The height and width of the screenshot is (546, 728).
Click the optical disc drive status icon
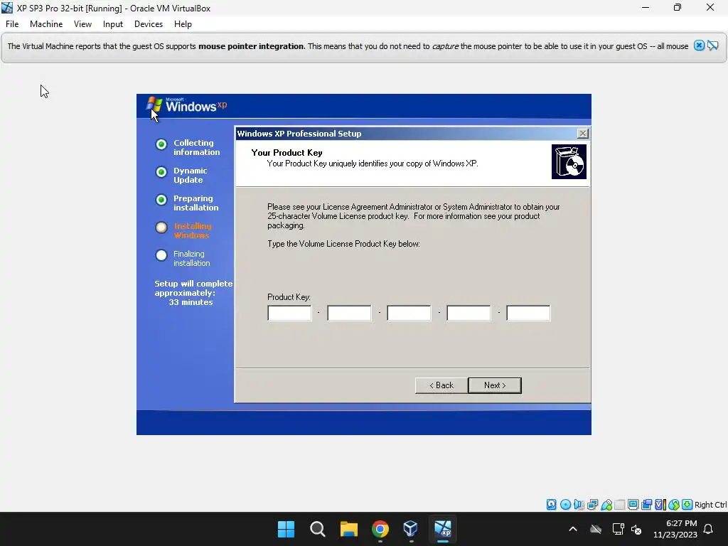pyautogui.click(x=565, y=504)
